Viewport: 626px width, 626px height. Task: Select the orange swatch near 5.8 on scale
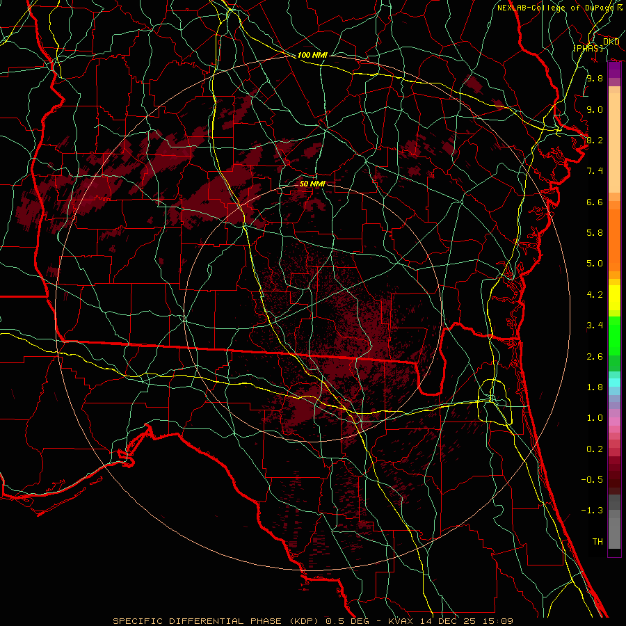[614, 233]
